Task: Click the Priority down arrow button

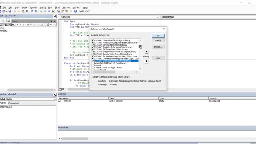Action: (146, 61)
